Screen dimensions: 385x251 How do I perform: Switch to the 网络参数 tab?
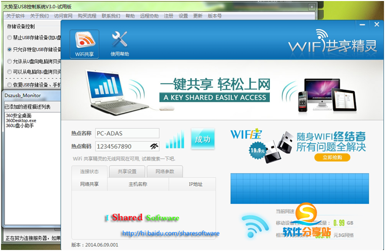pos(165,172)
